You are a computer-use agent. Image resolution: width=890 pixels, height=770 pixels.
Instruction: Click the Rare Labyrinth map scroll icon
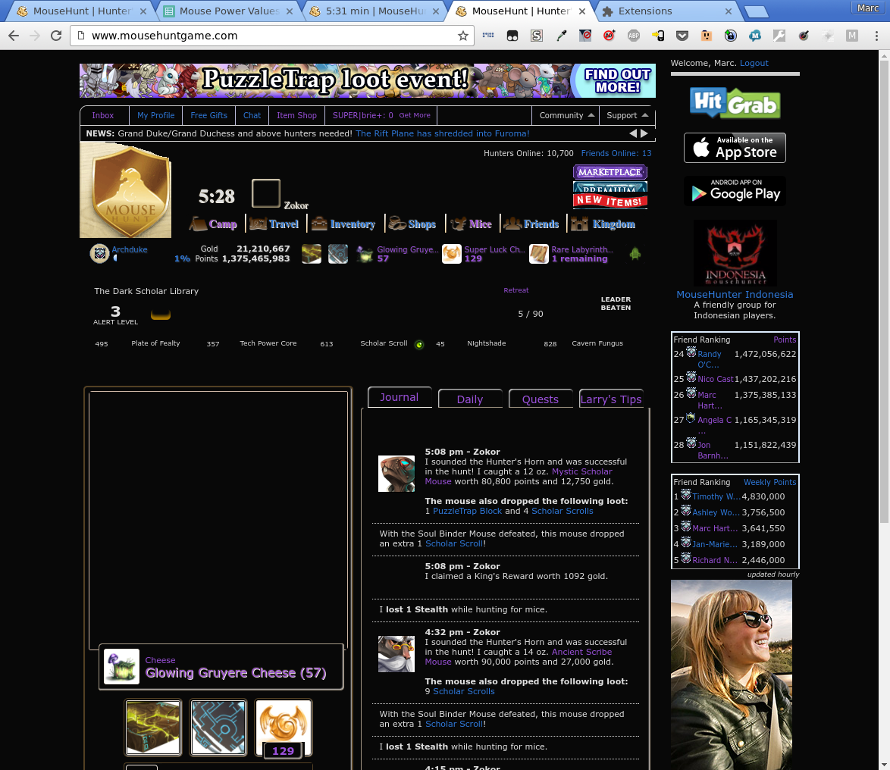coord(539,254)
